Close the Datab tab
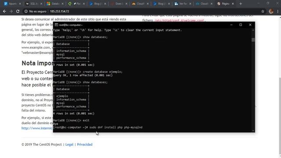 pyautogui.click(x=62, y=4)
